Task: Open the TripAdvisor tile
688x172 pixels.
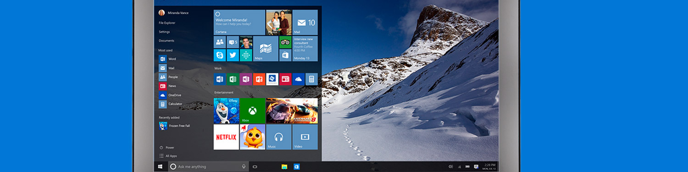Action: tap(285, 43)
